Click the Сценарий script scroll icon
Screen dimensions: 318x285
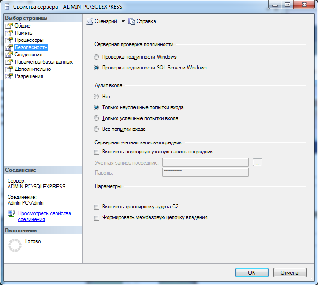[x=89, y=21]
